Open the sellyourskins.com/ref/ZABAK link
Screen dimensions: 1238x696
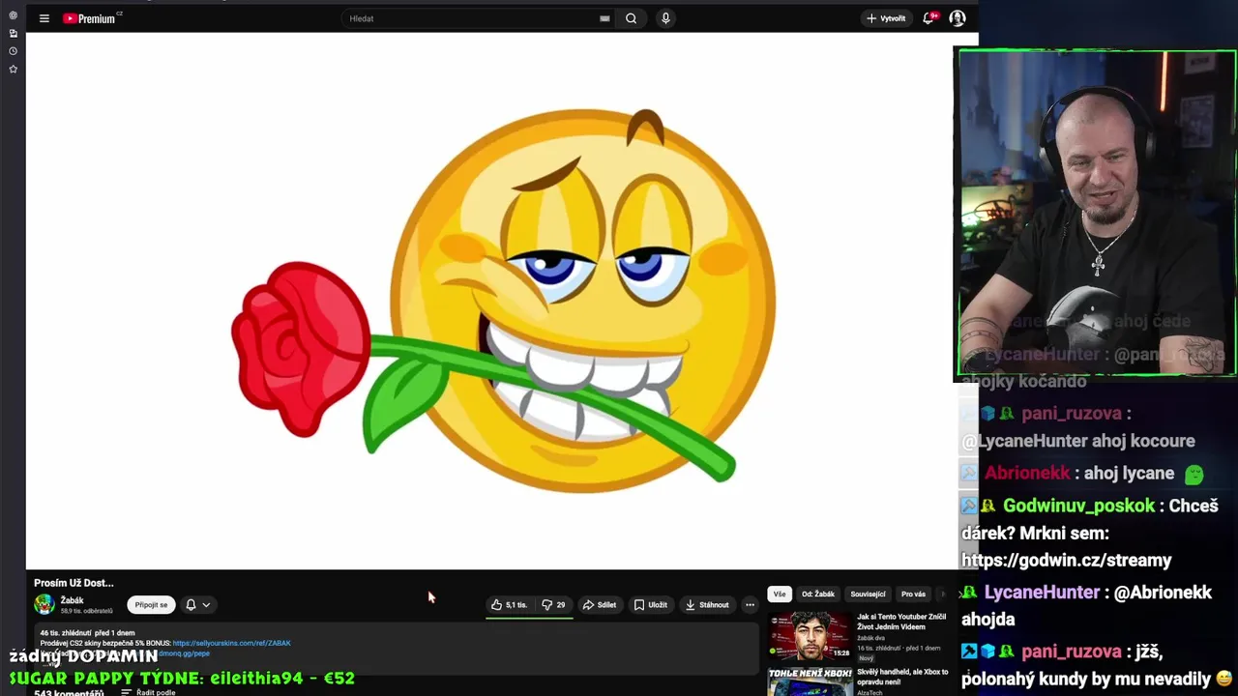[231, 643]
